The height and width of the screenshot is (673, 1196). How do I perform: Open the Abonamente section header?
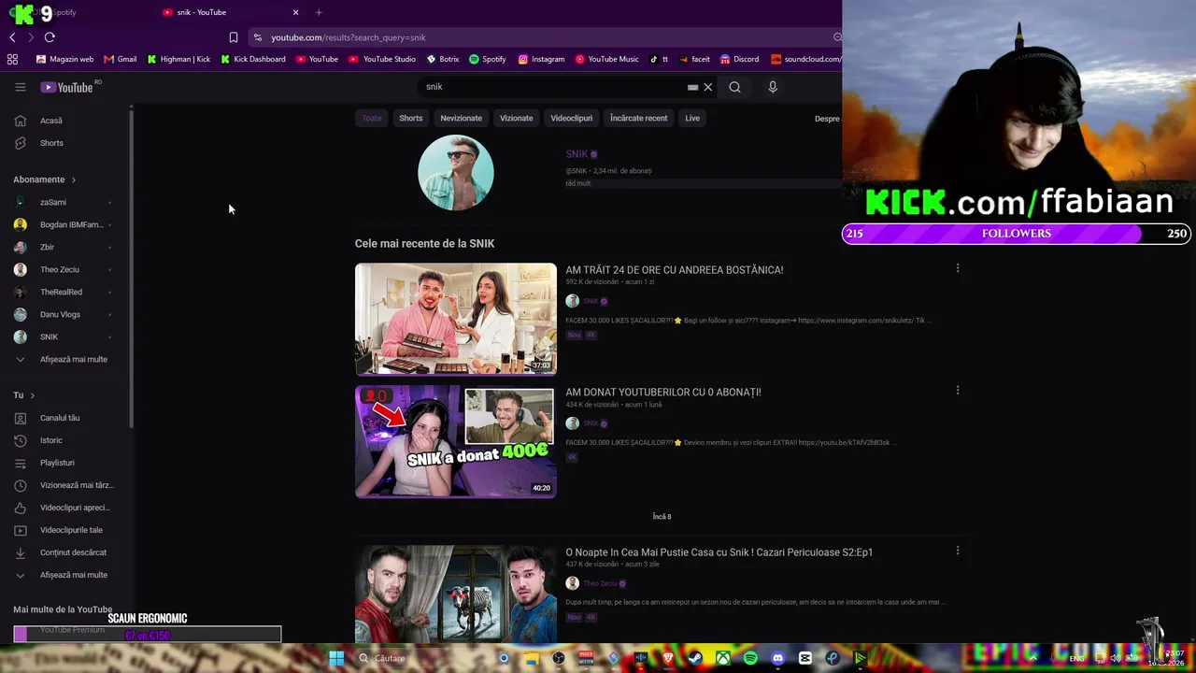point(45,179)
